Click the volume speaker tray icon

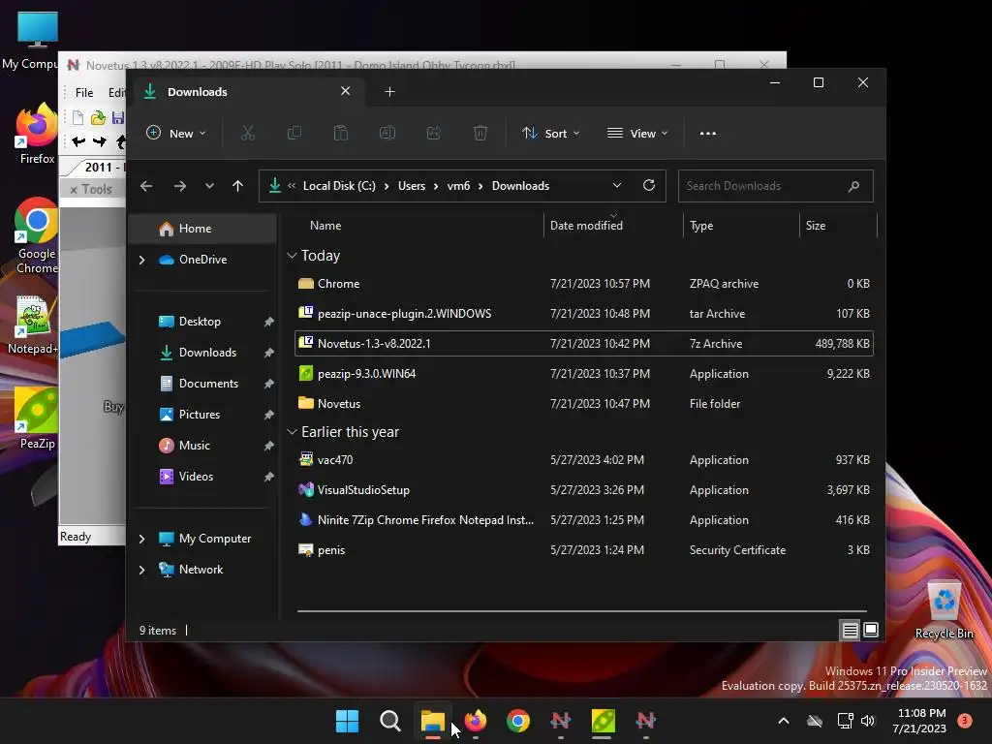[868, 721]
